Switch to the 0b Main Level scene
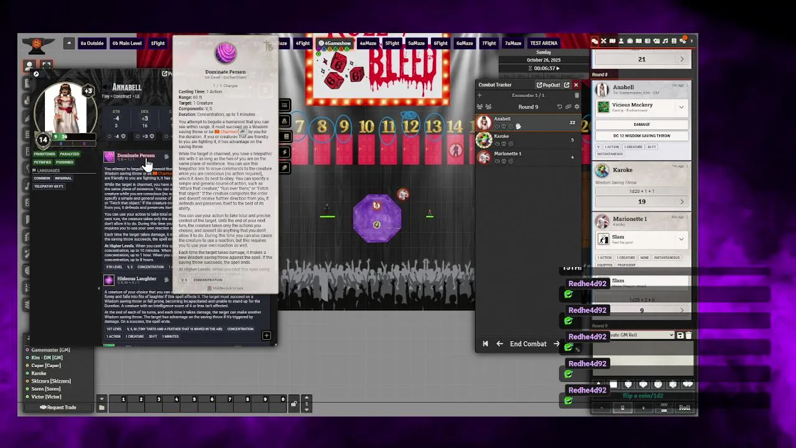Screen dimensions: 796x448 tap(127, 43)
